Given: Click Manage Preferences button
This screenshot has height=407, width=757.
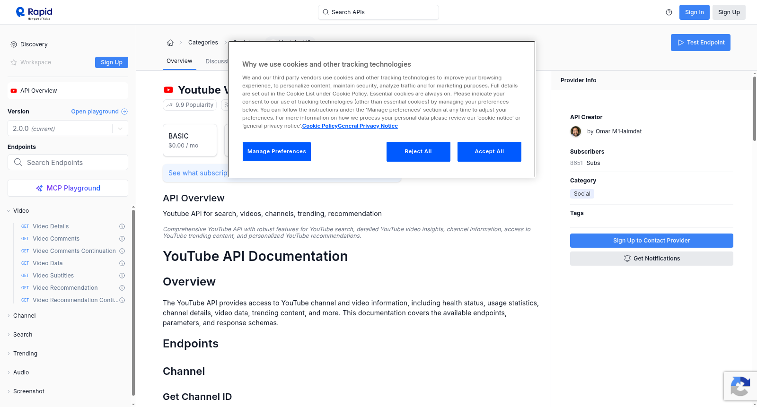Looking at the screenshot, I should coord(277,152).
